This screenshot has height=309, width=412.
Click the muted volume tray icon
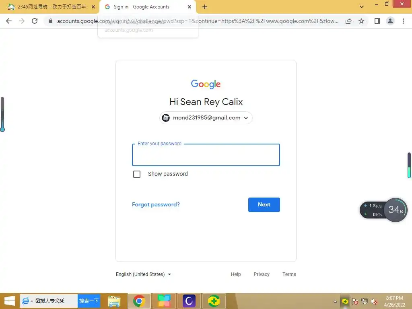(374, 301)
